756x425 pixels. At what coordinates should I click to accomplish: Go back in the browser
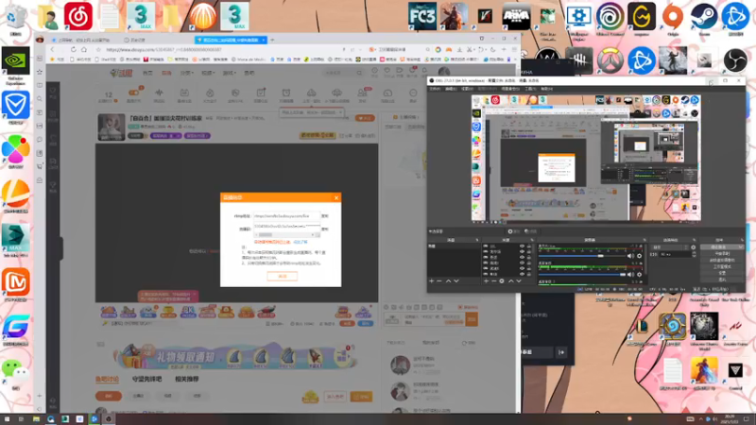pos(53,50)
